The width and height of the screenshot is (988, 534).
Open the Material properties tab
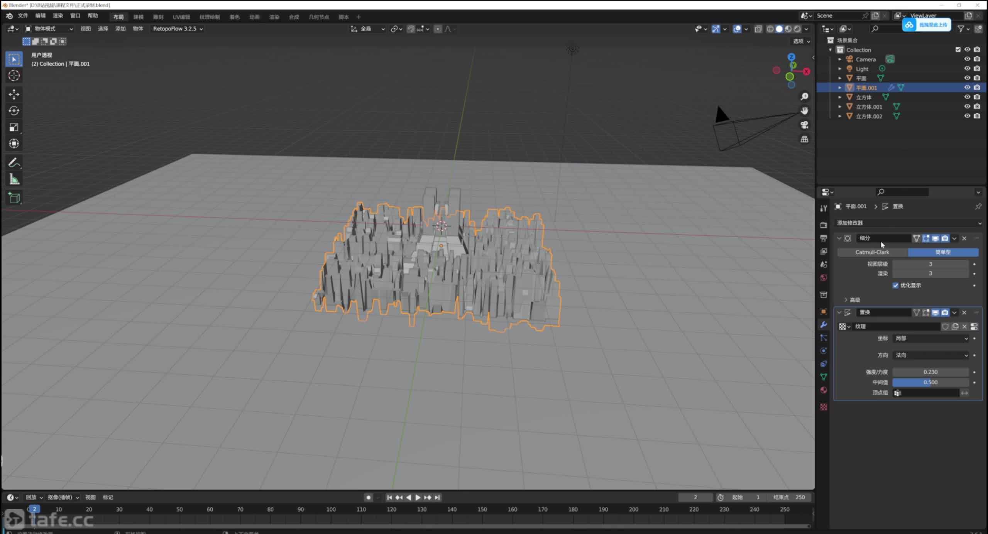(824, 390)
